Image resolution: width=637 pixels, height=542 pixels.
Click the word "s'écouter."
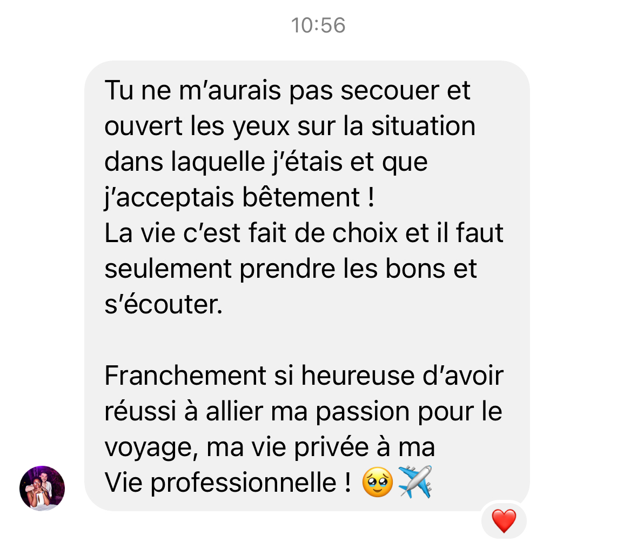164,305
